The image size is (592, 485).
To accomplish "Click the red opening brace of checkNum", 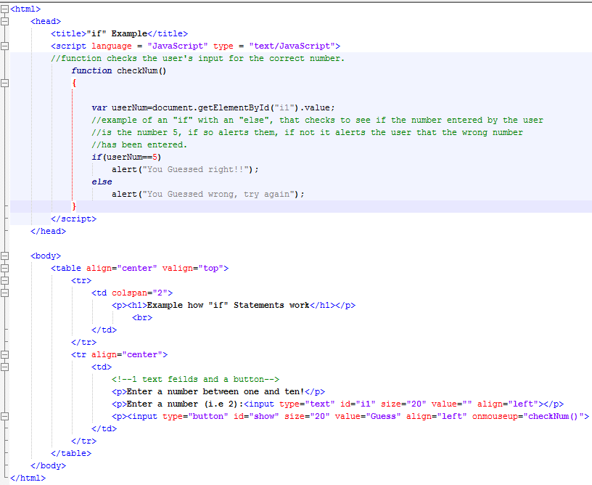I will tap(74, 83).
